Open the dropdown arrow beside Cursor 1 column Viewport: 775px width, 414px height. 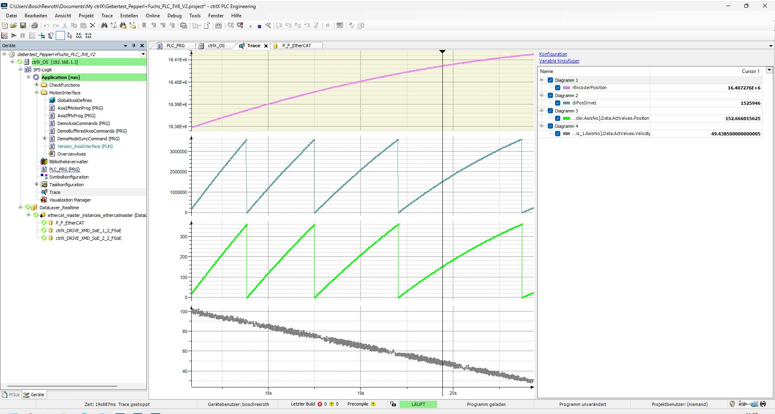tap(769, 70)
